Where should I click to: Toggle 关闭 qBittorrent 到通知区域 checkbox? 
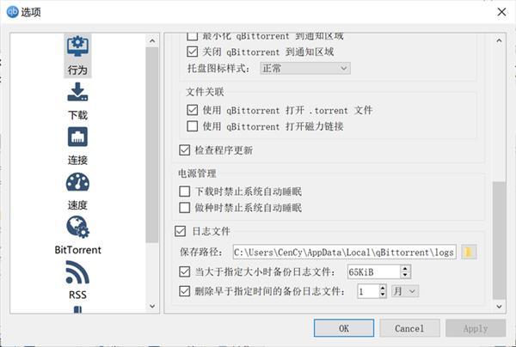tap(192, 52)
